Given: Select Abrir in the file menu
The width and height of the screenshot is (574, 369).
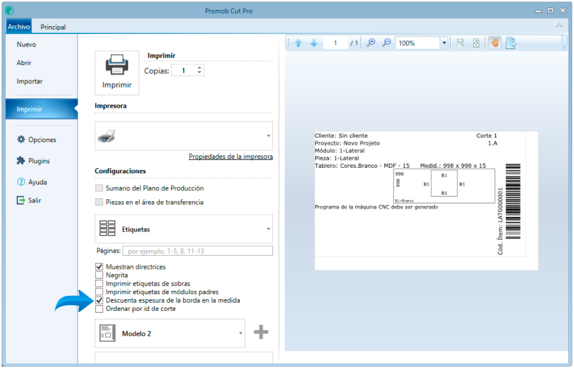Looking at the screenshot, I should coord(24,63).
